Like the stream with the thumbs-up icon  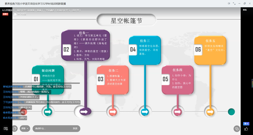click(246, 129)
